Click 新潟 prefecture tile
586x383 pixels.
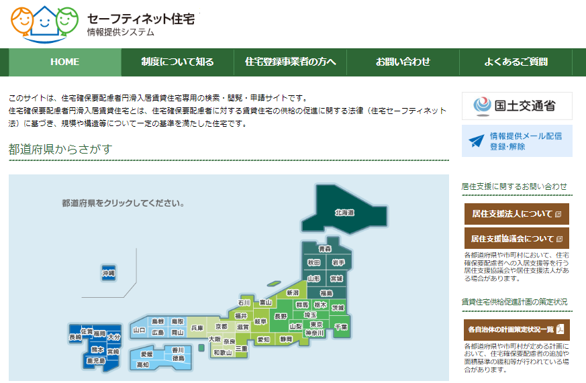pos(292,293)
